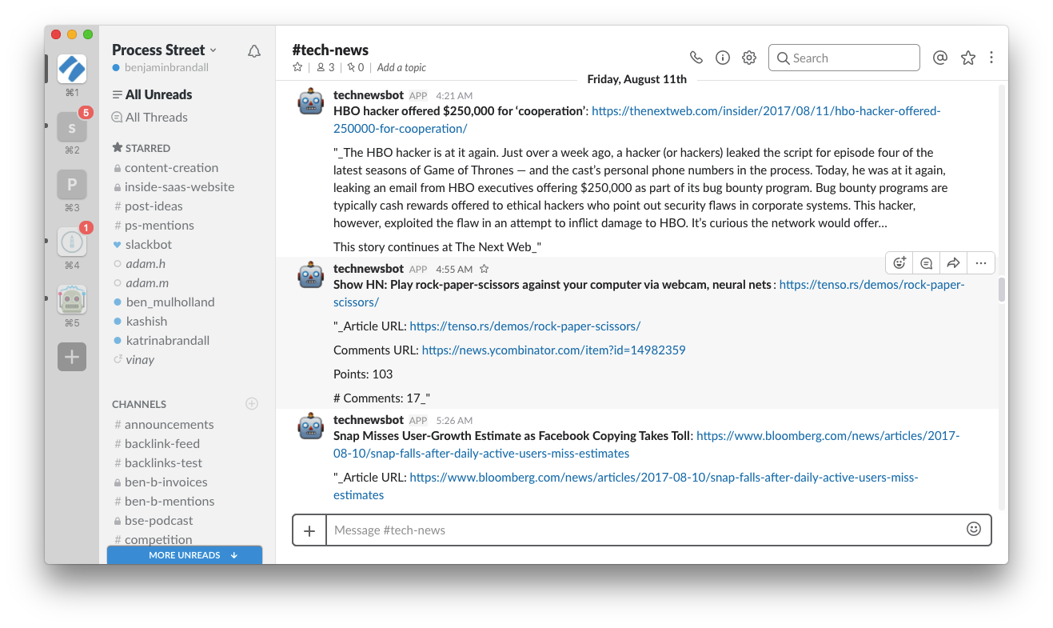Start a thread on hovered message
The image size is (1053, 628).
(926, 262)
